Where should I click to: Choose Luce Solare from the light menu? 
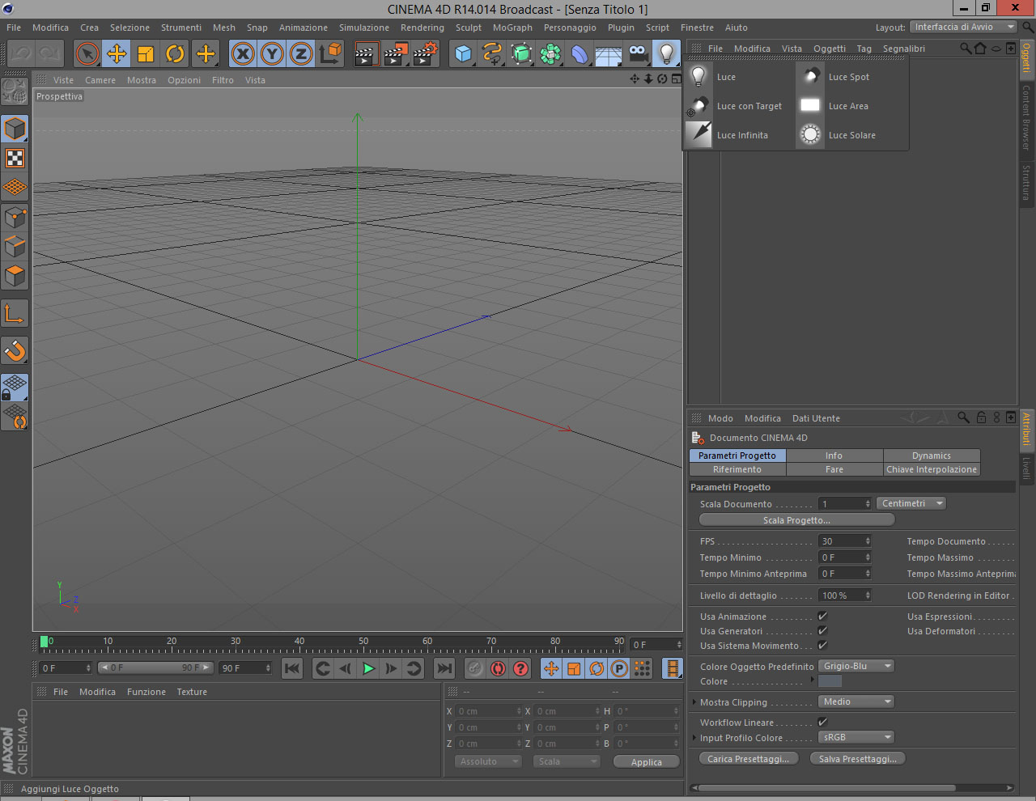point(852,135)
